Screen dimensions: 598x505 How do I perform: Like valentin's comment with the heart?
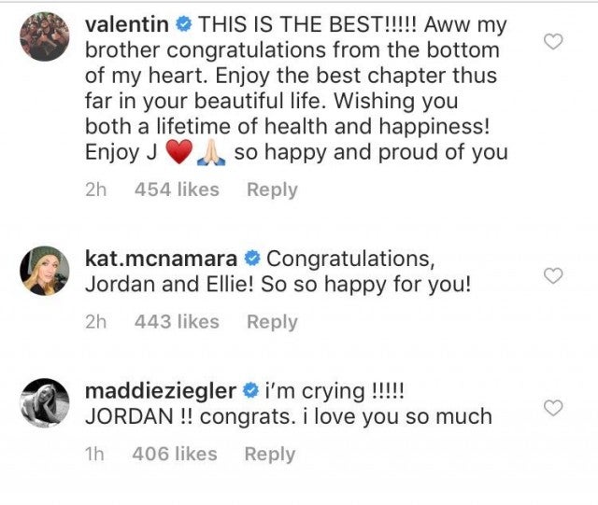(x=553, y=41)
